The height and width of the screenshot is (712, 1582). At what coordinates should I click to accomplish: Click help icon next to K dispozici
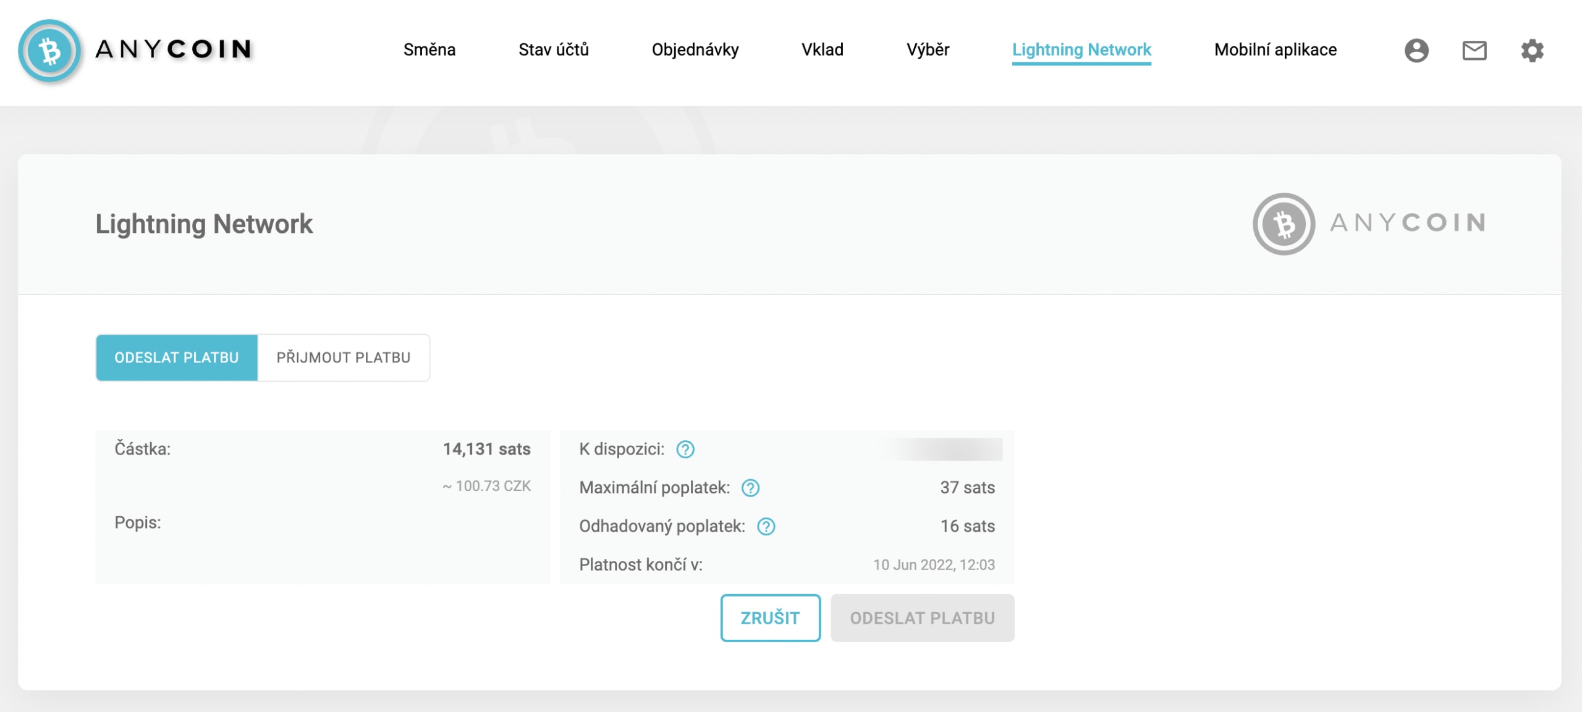685,450
